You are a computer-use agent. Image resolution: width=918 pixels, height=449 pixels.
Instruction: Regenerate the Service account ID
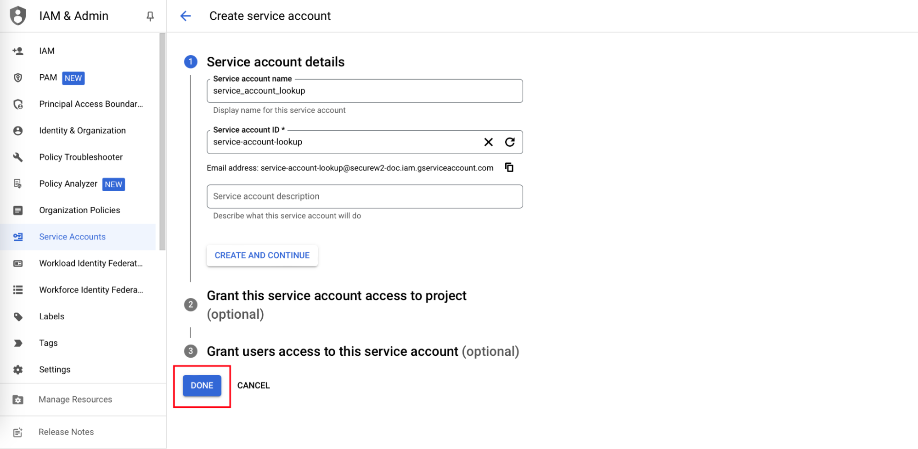pyautogui.click(x=510, y=142)
